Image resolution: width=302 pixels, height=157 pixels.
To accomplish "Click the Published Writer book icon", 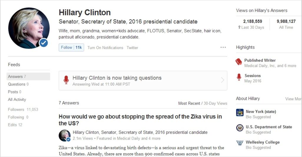I will coord(239,62).
